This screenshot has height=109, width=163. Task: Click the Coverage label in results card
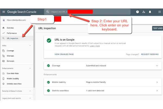coord(56,66)
